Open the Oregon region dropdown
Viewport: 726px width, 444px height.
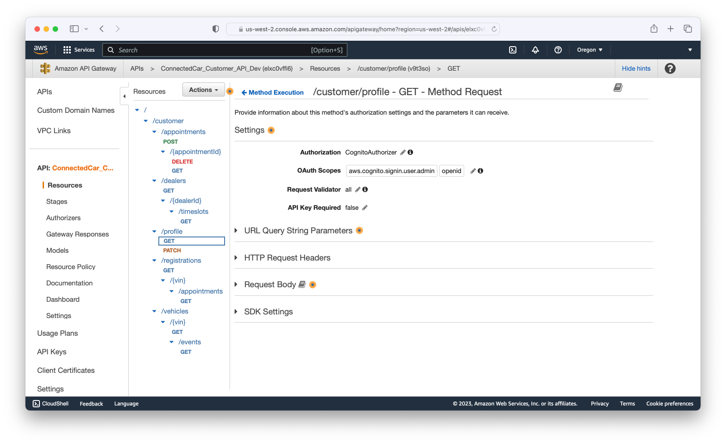589,50
